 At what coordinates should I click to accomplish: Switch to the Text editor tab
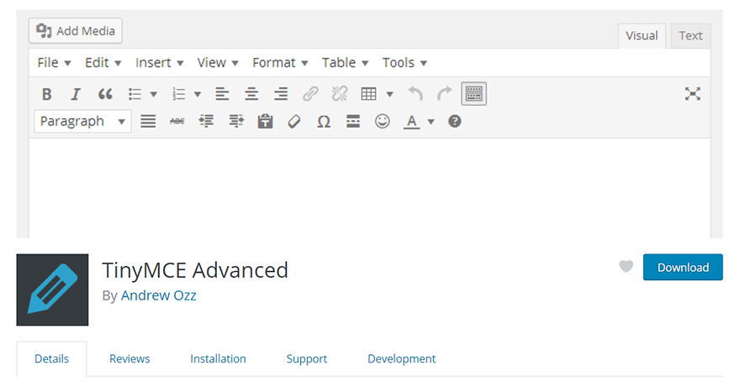690,35
